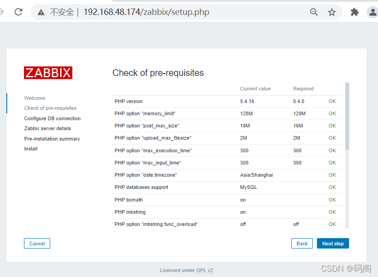This screenshot has height=277, width=378.
Task: Click OK status for date.timezone
Action: point(332,175)
